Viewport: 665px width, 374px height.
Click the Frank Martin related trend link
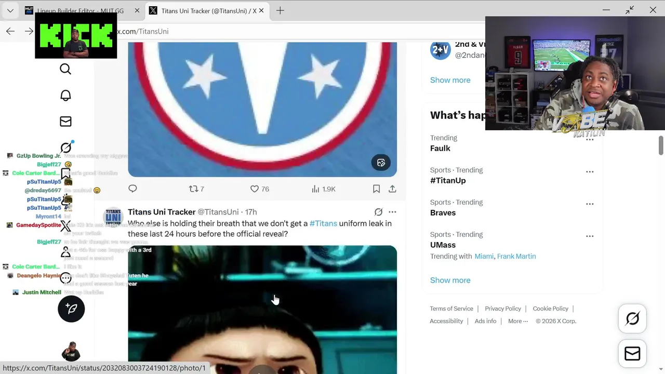516,257
